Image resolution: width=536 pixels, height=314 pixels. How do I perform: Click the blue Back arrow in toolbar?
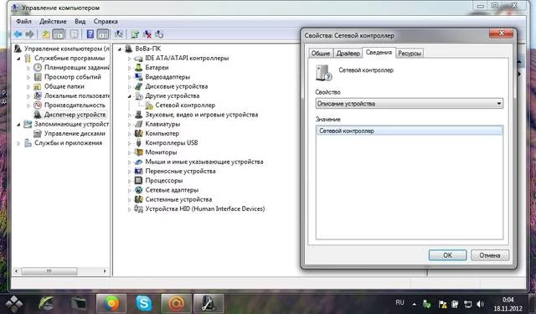(x=18, y=34)
